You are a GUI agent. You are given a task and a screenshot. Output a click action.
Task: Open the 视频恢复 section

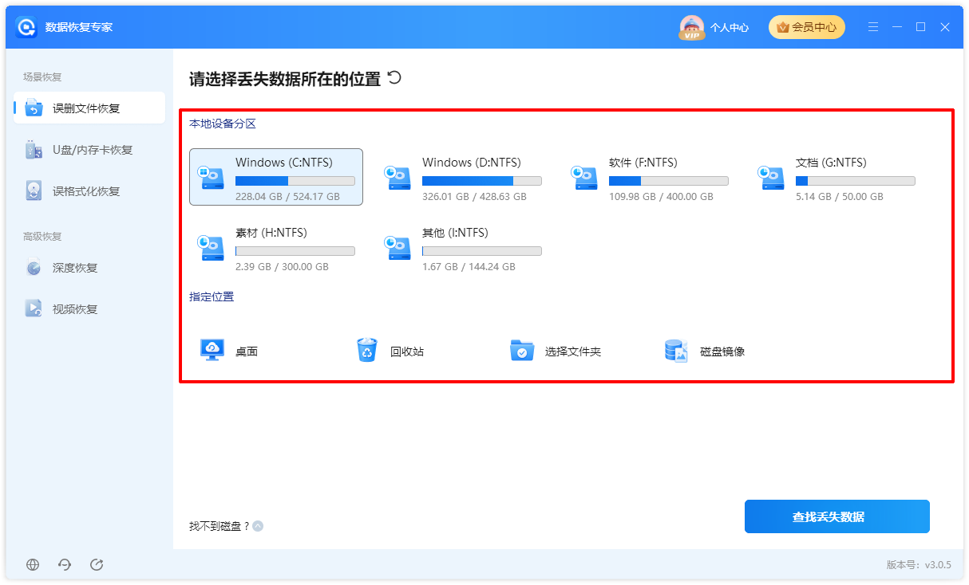click(89, 309)
